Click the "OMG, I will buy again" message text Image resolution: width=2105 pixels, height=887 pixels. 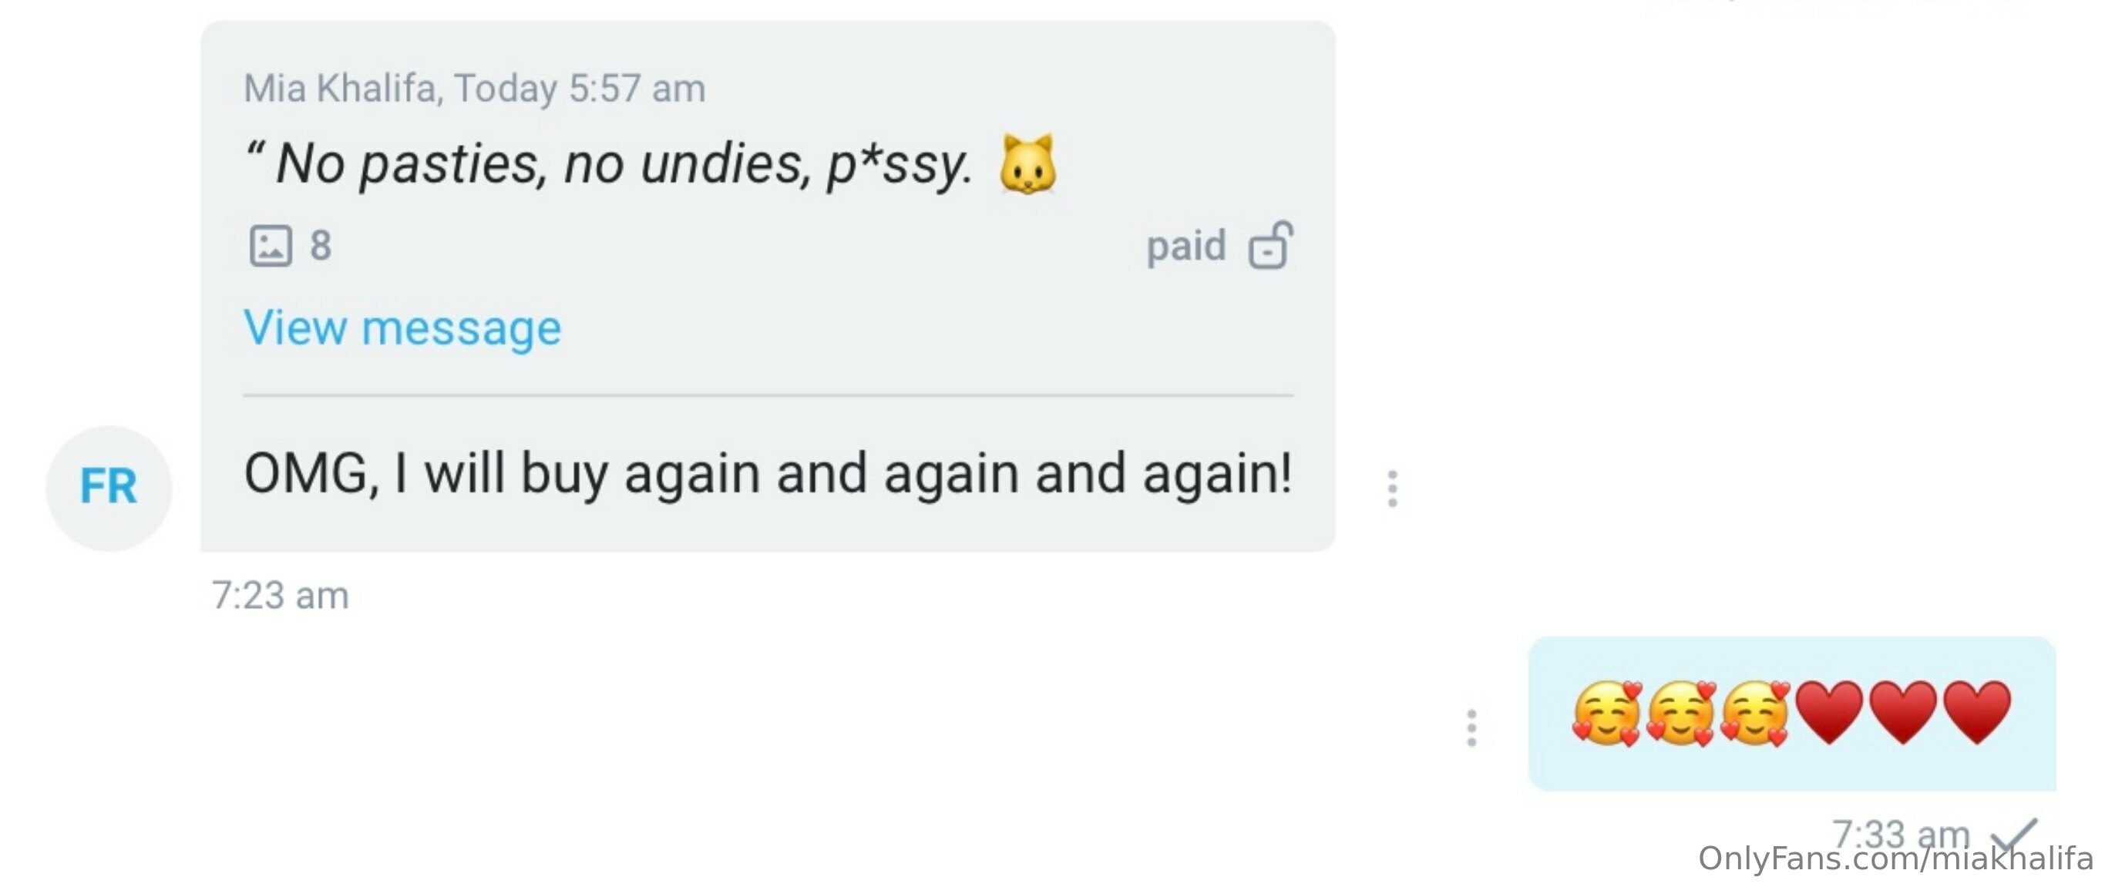click(x=768, y=474)
